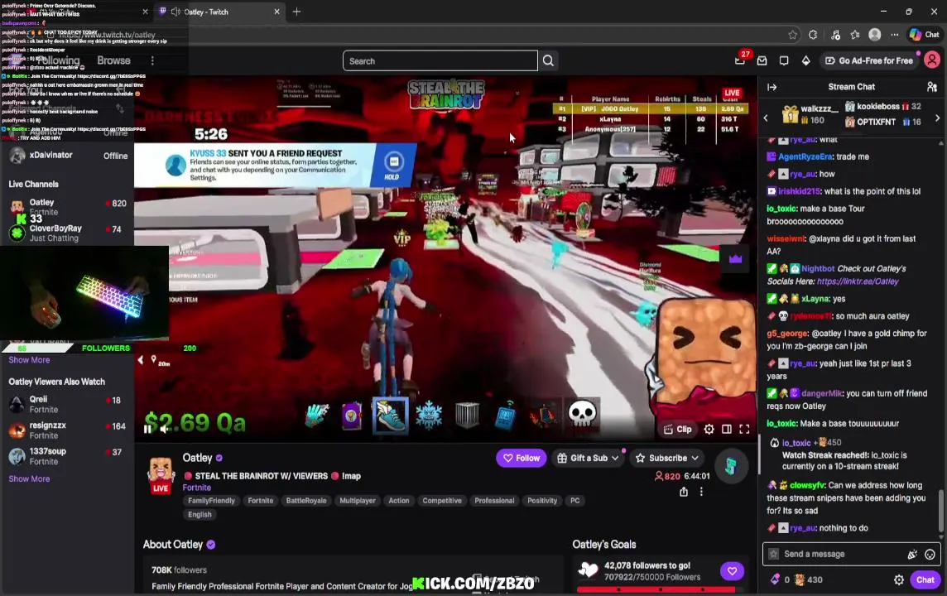The height and width of the screenshot is (596, 947).
Task: Open browser three-dot settings menu
Action: [895, 35]
